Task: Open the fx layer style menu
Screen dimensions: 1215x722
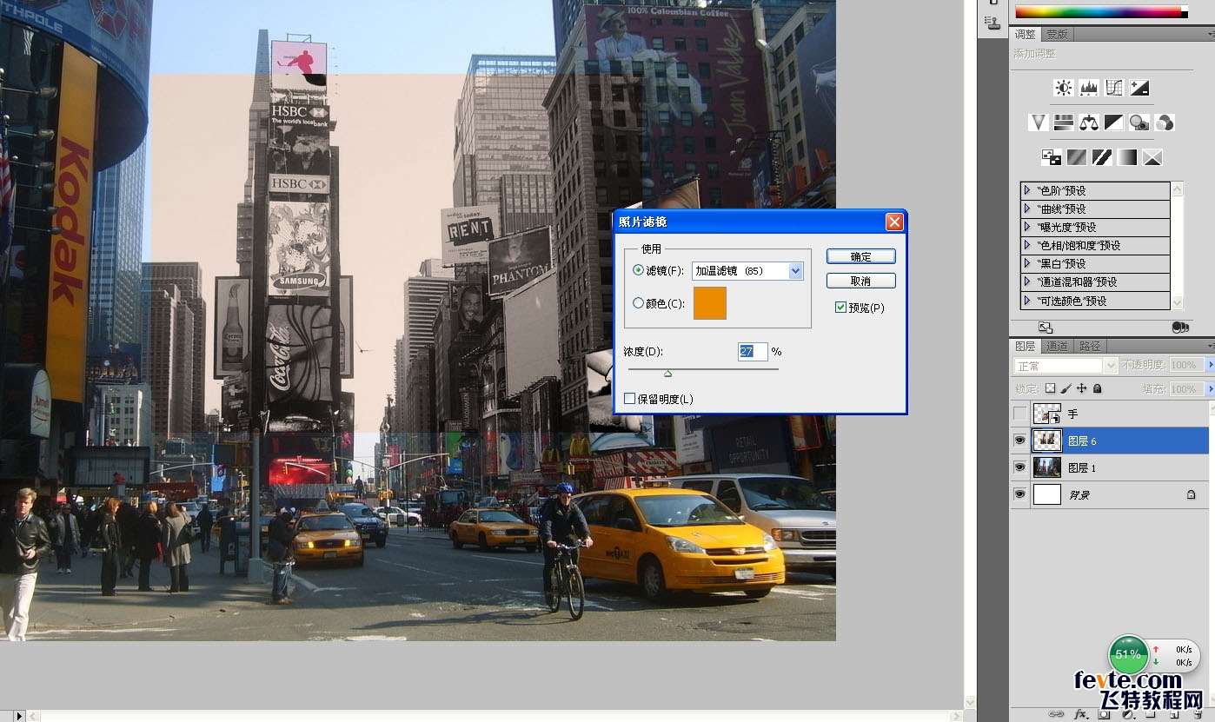Action: (x=1080, y=714)
